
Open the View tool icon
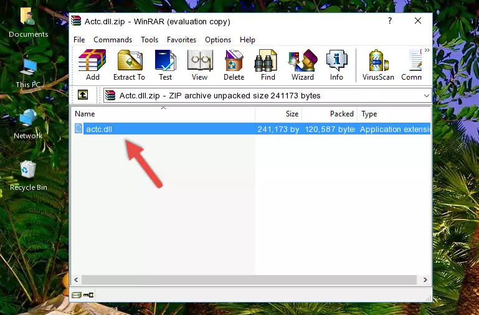point(200,65)
